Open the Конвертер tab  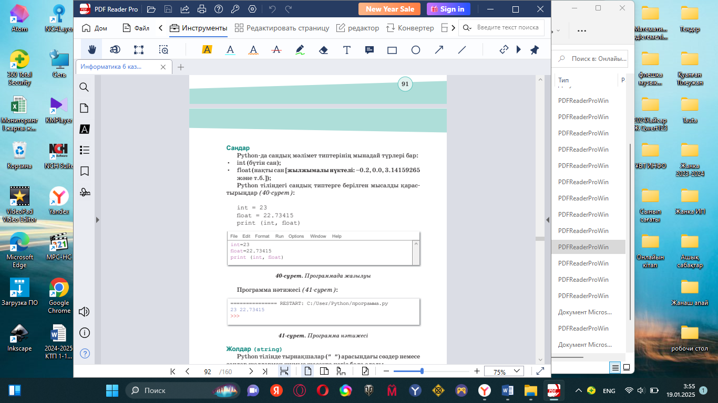410,28
